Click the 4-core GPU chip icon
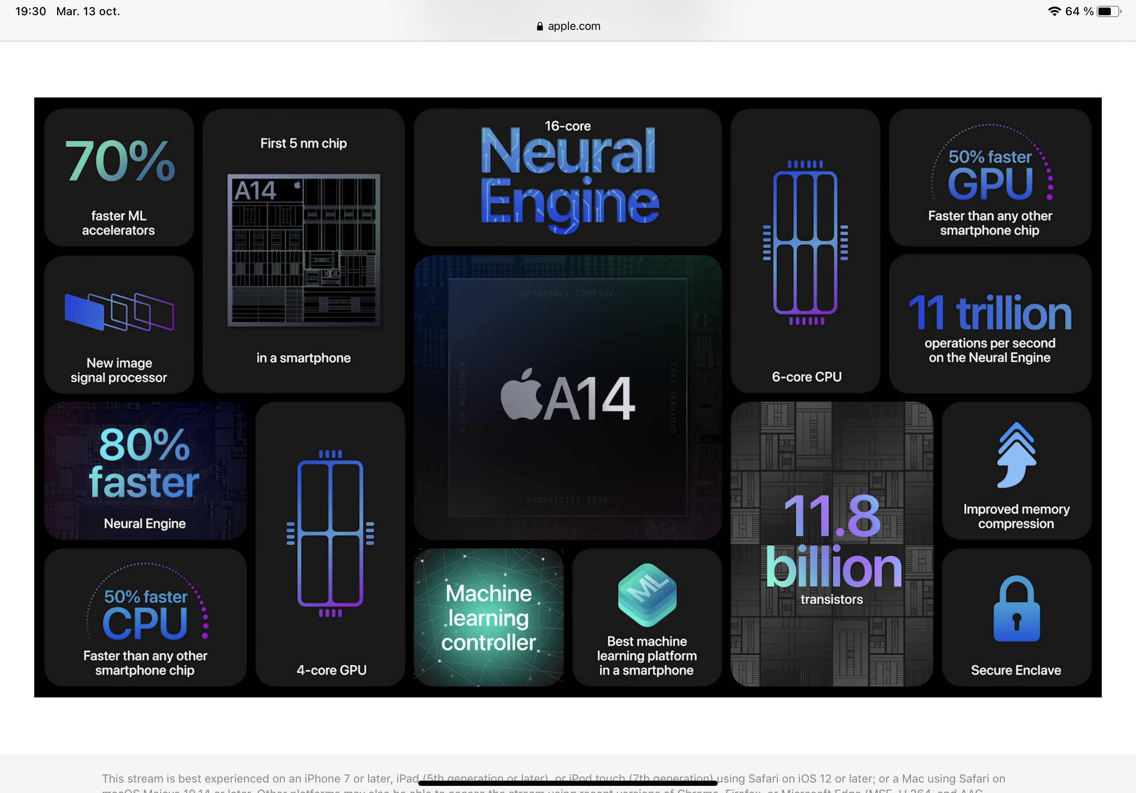Screen dimensions: 1136x793 click(330, 533)
